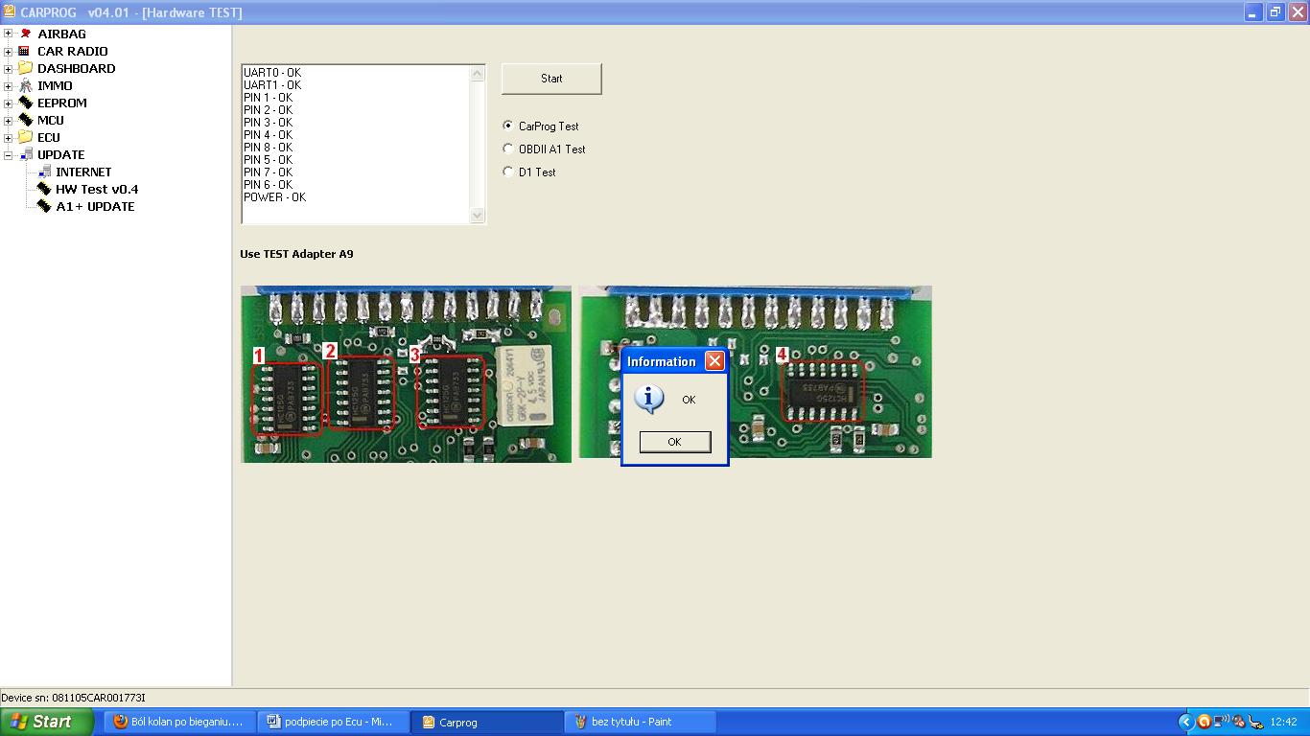Show hidden system tray icons arrow

1185,722
